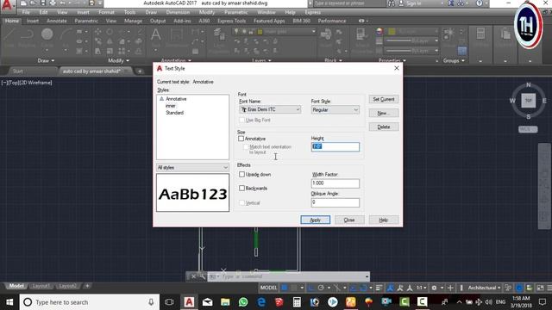Screen dimensions: 552x310
Task: Open Microsoft Edge from the taskbar
Action: 261,302
